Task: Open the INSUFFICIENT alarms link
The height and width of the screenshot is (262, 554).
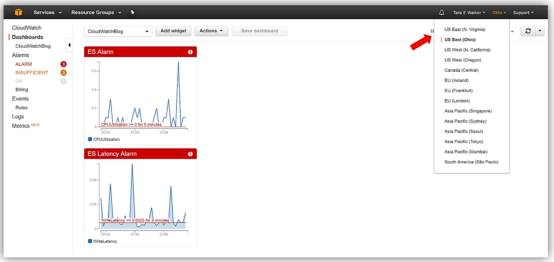Action: click(x=32, y=73)
